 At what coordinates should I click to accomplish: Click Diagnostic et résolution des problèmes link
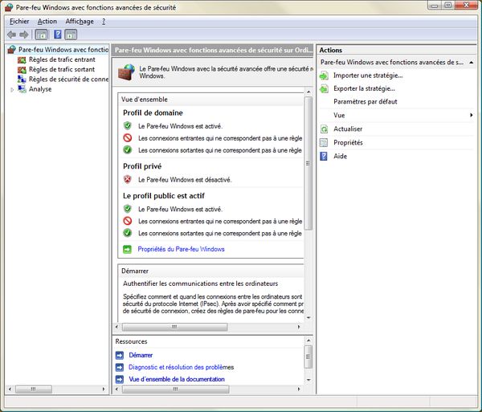(181, 367)
